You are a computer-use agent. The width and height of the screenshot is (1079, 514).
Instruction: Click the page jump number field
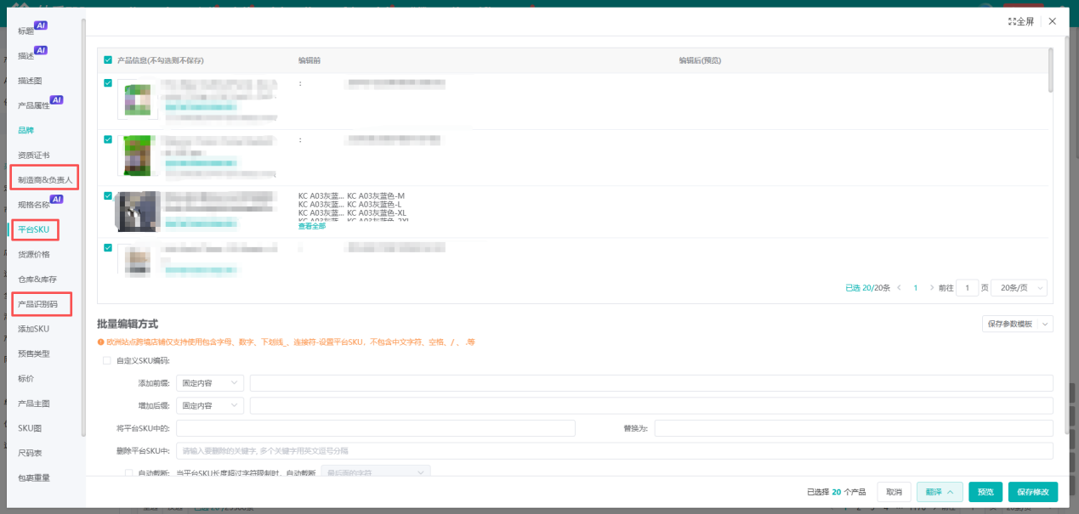(968, 288)
